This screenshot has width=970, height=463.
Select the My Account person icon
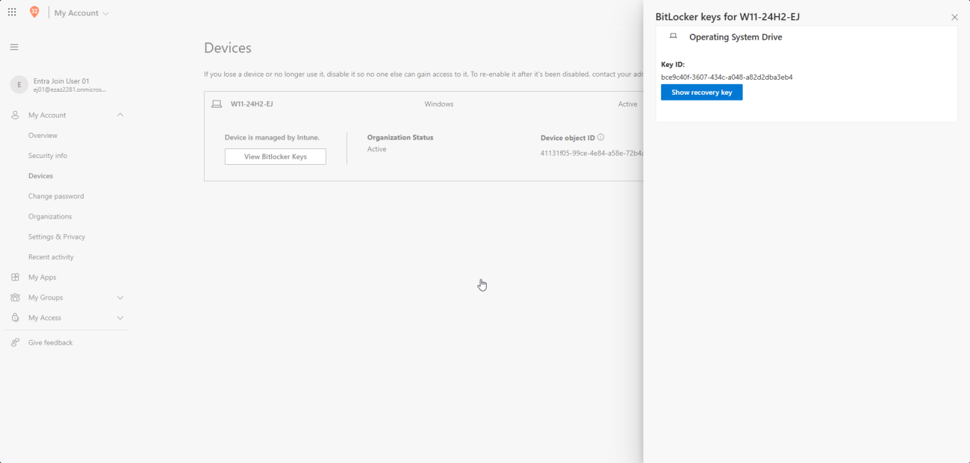pos(15,116)
